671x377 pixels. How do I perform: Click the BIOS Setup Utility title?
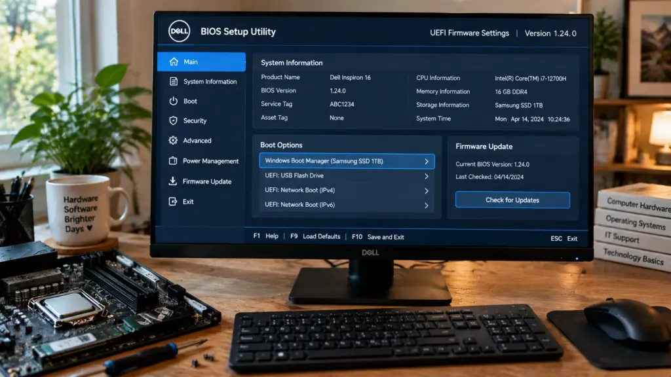[x=238, y=31]
